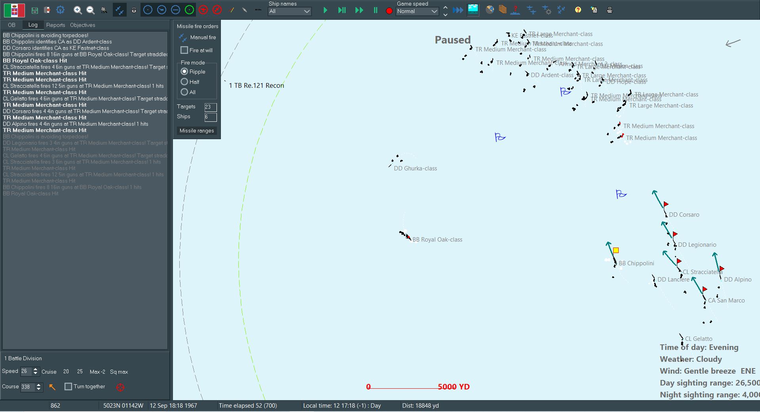Decrease game speed with the down chevron
760x412 pixels.
(x=445, y=15)
